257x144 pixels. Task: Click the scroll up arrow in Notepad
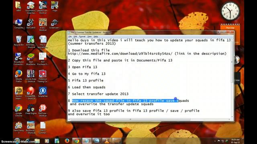tap(232, 40)
